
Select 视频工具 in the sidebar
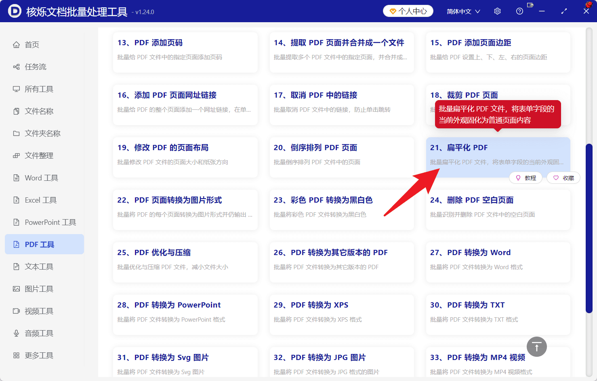coord(44,311)
